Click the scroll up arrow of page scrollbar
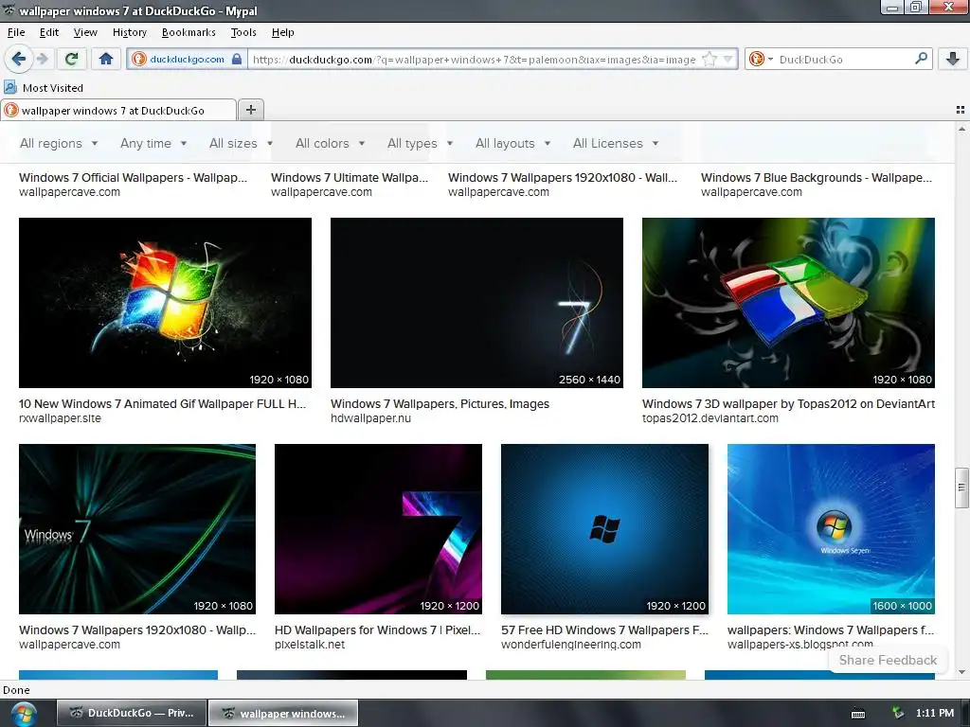970x727 pixels. tap(961, 129)
